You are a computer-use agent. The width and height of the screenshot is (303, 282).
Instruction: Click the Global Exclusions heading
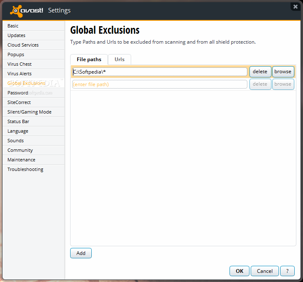point(105,30)
